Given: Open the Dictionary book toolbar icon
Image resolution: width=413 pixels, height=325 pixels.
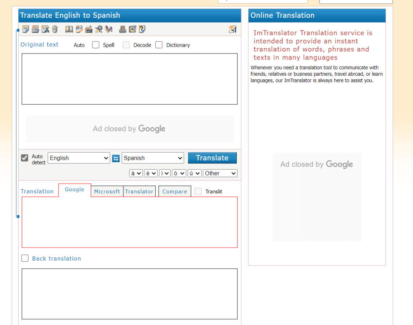Looking at the screenshot, I should click(69, 29).
